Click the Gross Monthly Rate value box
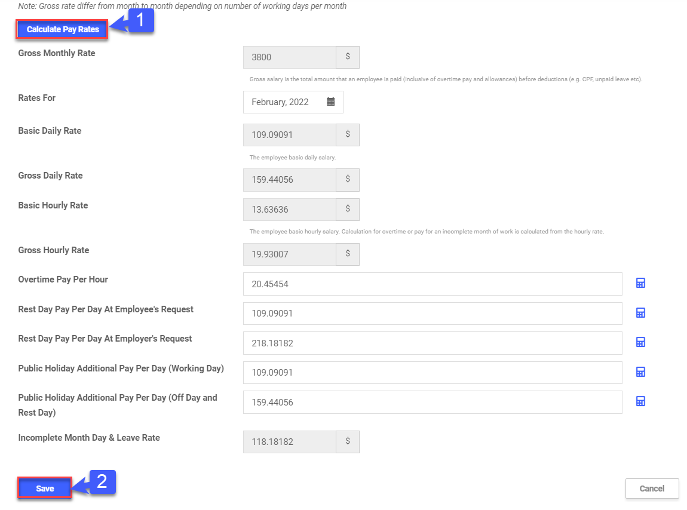The height and width of the screenshot is (510, 687). tap(290, 58)
